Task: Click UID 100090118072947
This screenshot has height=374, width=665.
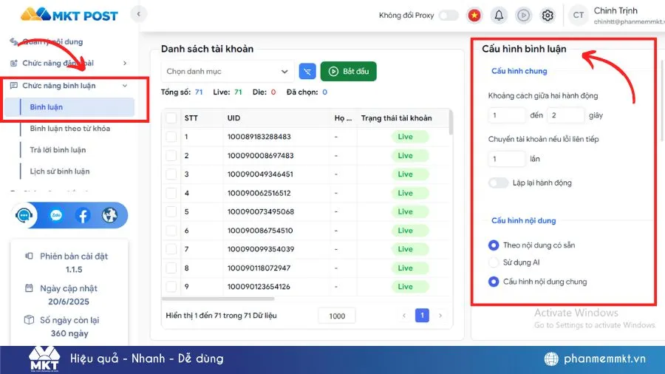Action: (x=259, y=268)
